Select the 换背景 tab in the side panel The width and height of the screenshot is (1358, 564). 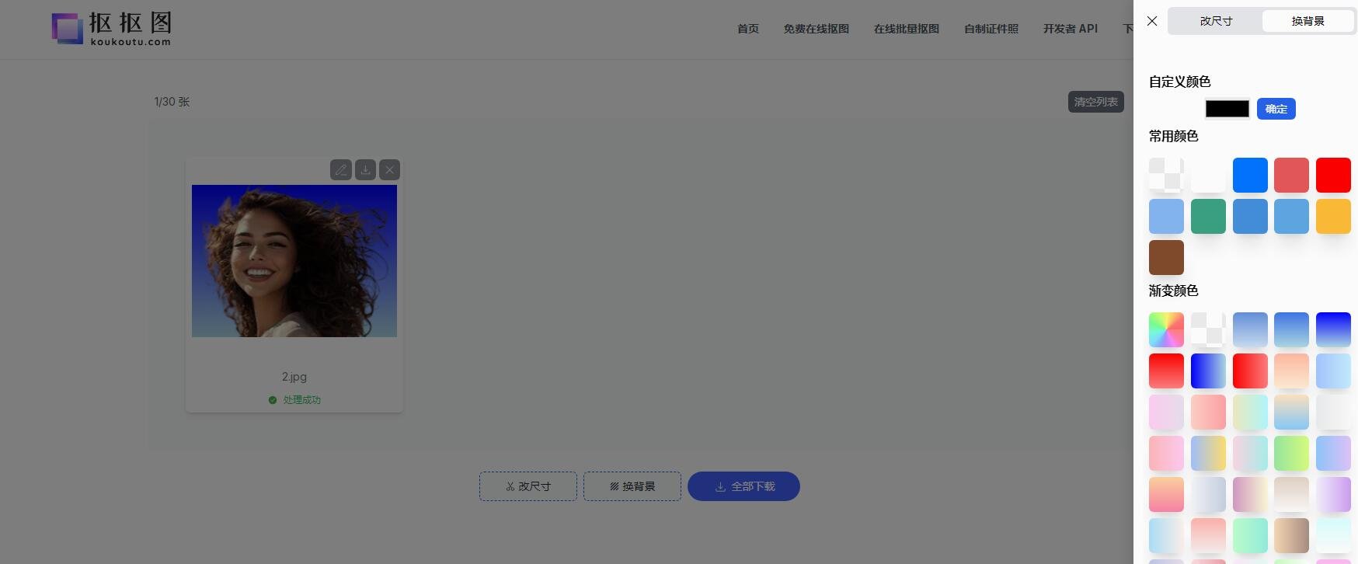point(1308,21)
